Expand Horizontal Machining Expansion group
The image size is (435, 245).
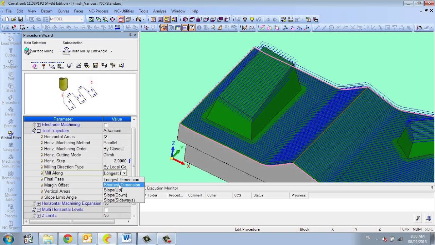click(x=38, y=203)
